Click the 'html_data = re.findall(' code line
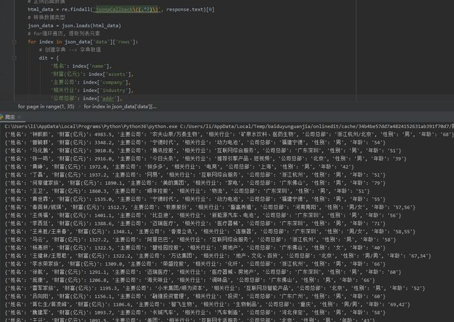This screenshot has width=454, height=322. point(121,10)
